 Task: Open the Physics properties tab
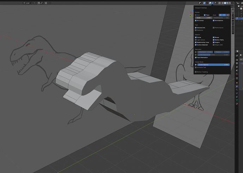tap(237, 93)
